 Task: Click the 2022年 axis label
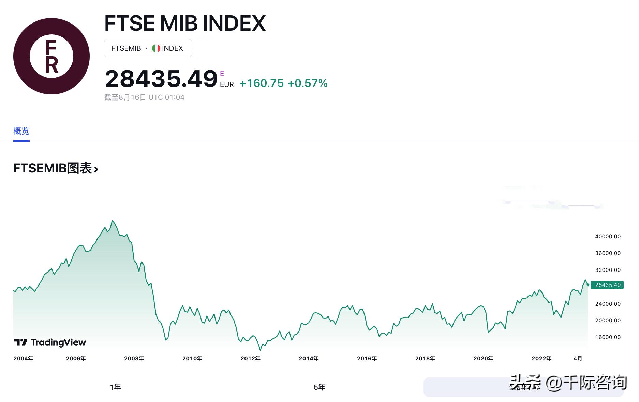(x=541, y=358)
